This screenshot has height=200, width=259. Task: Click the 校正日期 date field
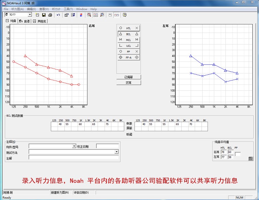[x=107, y=146]
